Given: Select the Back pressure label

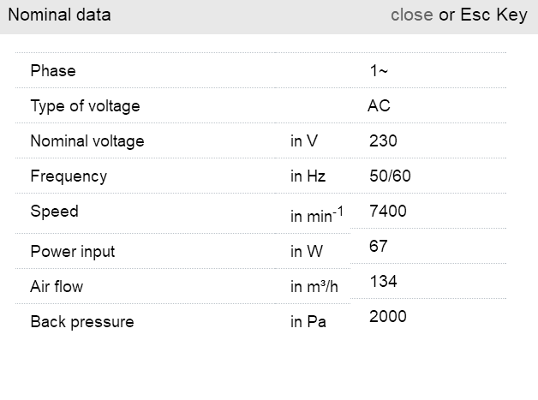Looking at the screenshot, I should (x=82, y=322).
